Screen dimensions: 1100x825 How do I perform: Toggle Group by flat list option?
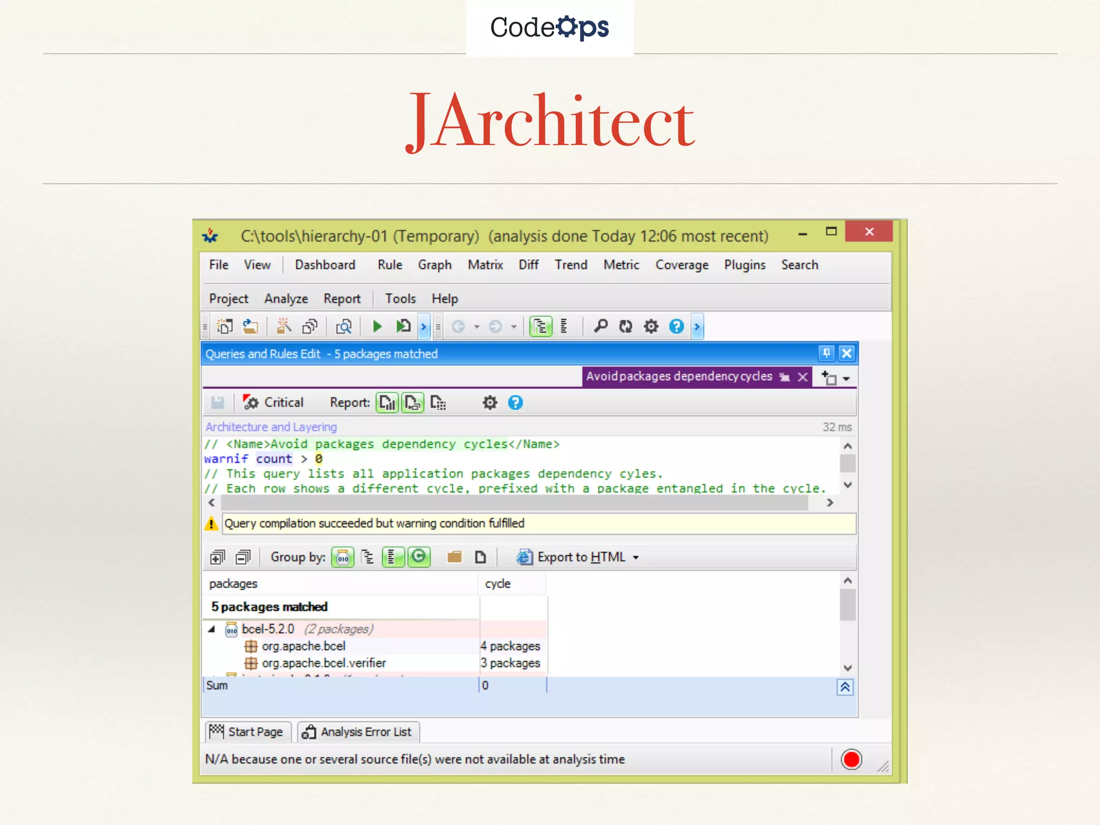pos(393,557)
